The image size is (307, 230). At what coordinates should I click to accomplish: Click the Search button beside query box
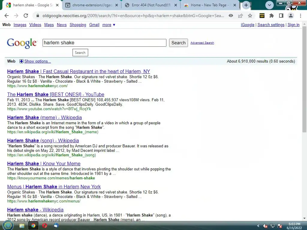click(178, 43)
